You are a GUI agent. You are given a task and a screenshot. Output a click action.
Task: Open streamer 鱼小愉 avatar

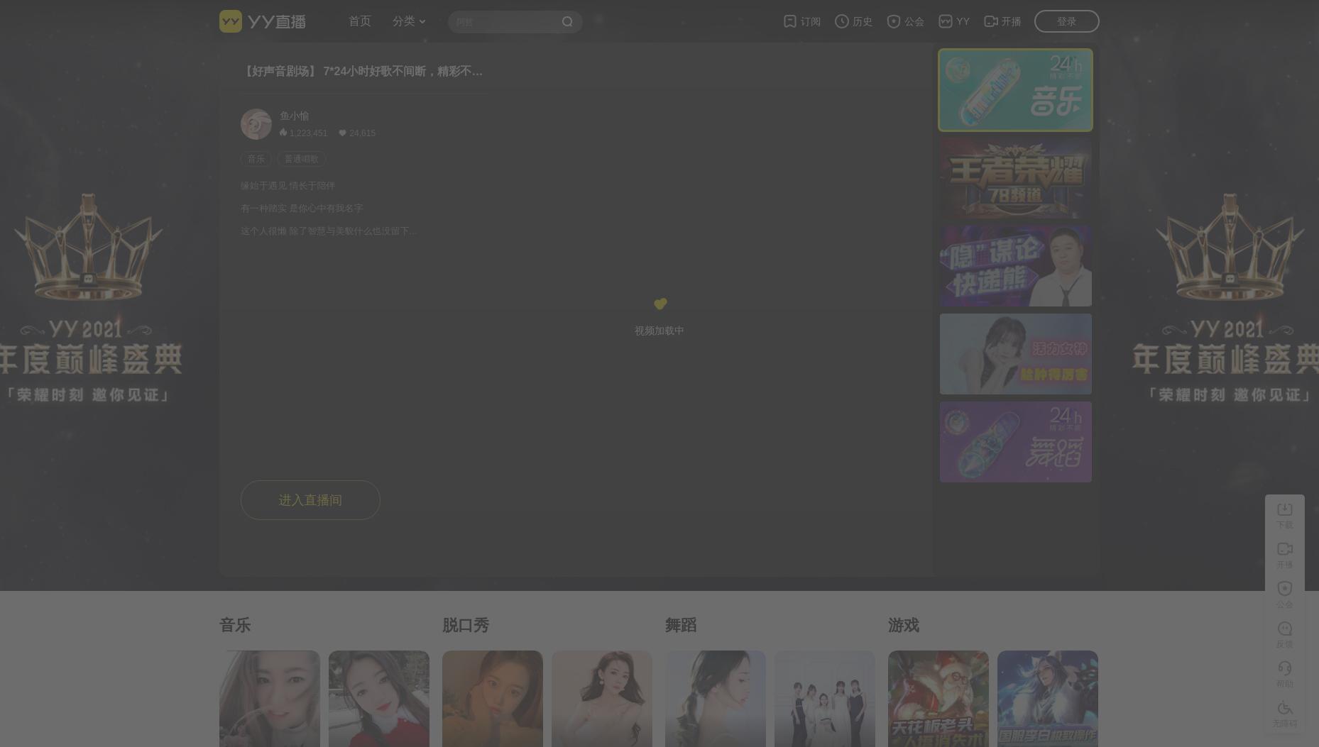coord(256,124)
